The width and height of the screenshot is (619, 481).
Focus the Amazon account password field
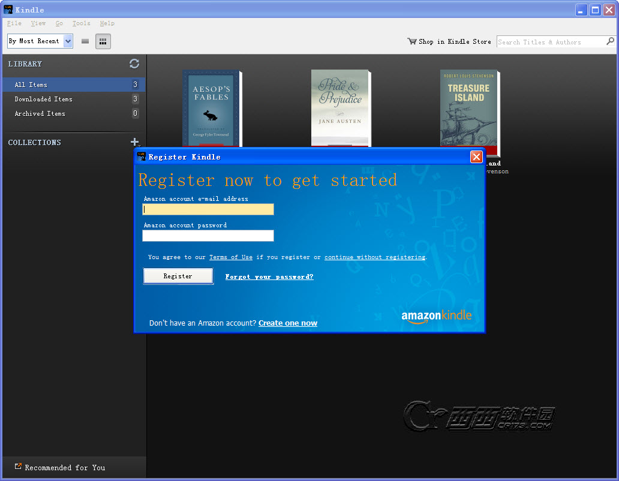pyautogui.click(x=208, y=236)
